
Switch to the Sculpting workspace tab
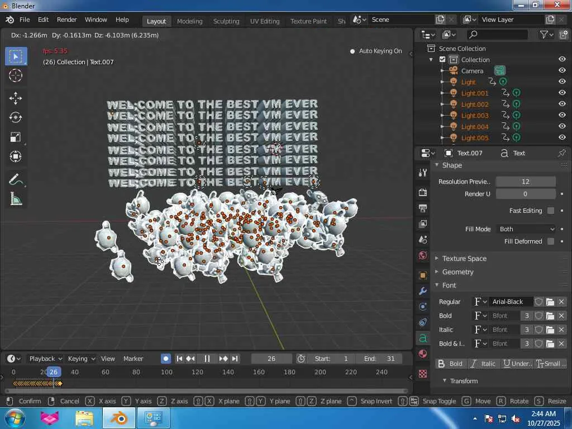pyautogui.click(x=226, y=21)
